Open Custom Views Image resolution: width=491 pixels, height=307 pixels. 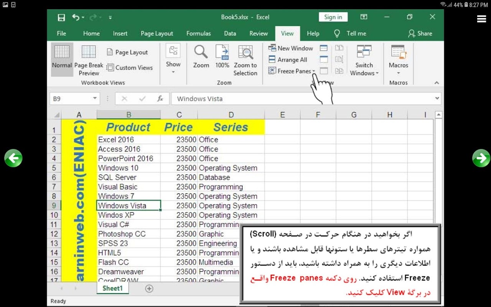point(129,68)
